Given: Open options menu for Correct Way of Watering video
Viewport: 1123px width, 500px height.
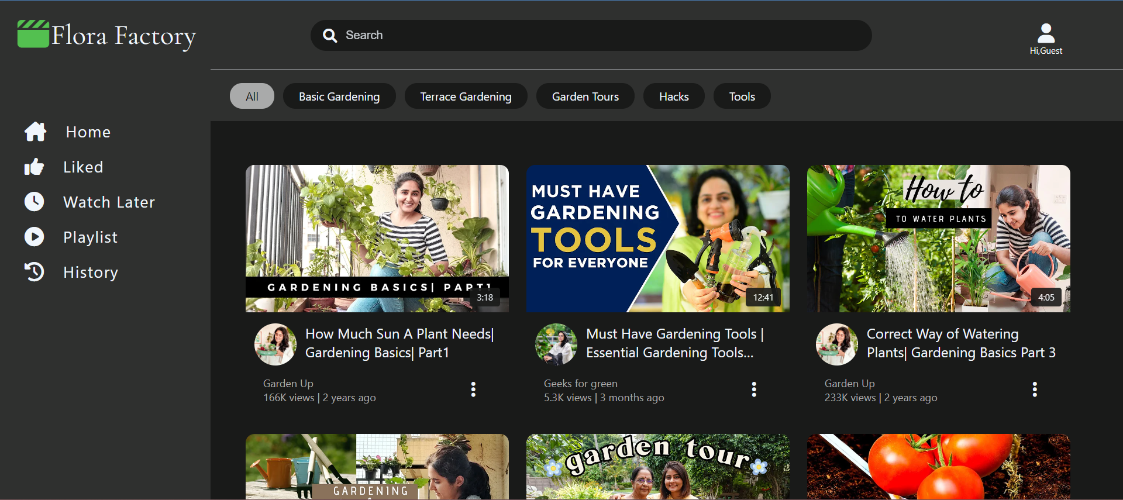Looking at the screenshot, I should coord(1035,389).
